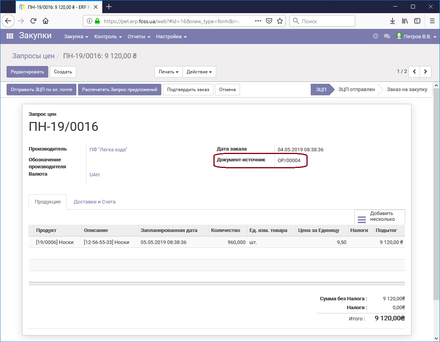
Task: Switch to the Продукция tab
Action: point(47,202)
